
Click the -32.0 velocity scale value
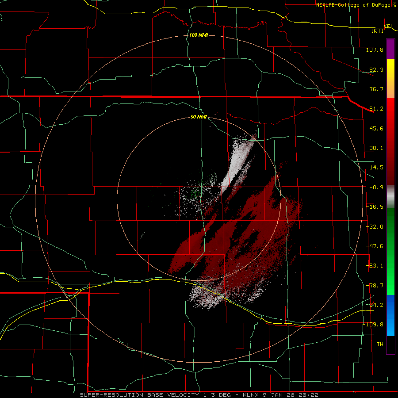tap(375, 227)
